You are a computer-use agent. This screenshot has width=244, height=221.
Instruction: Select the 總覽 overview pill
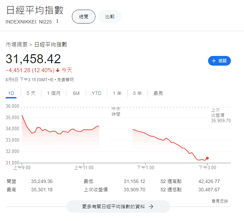(84, 17)
